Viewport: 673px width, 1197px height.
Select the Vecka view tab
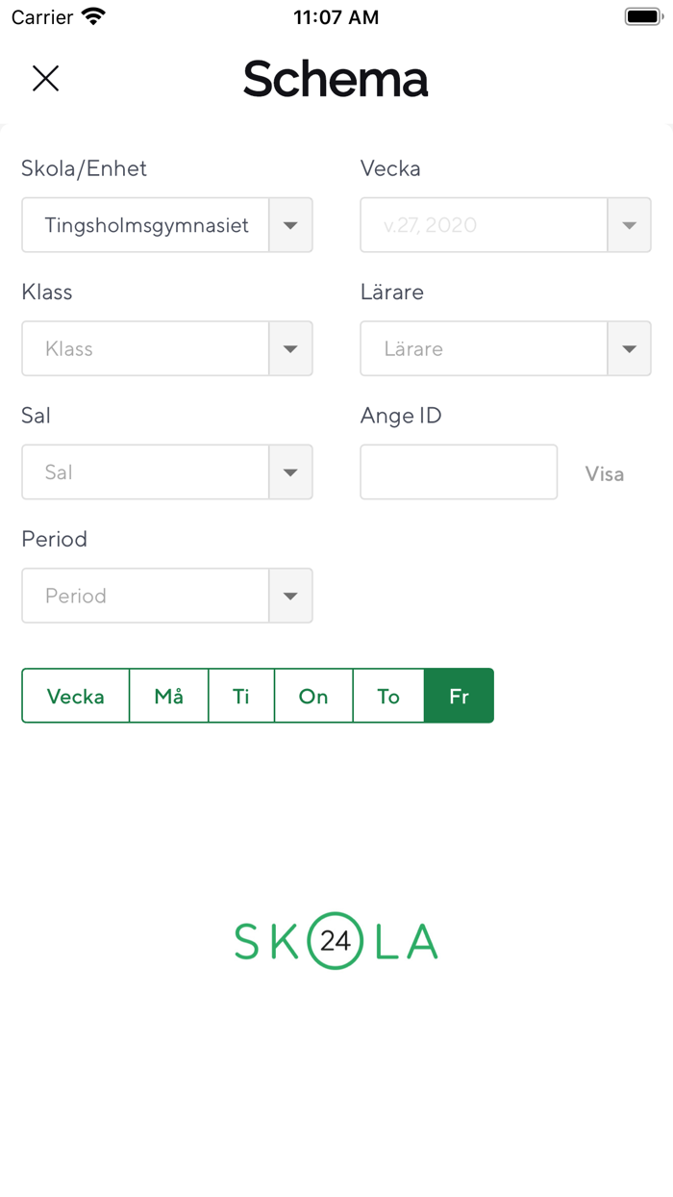(75, 696)
